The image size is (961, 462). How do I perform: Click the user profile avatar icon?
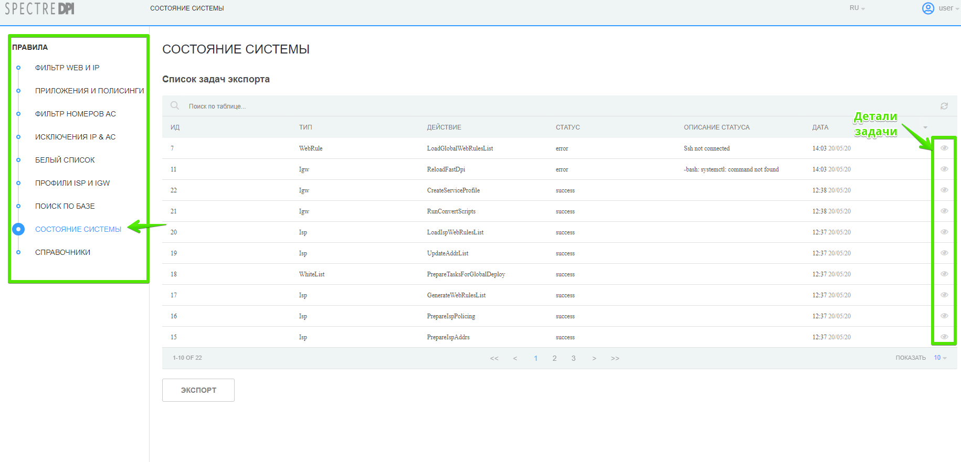click(927, 8)
